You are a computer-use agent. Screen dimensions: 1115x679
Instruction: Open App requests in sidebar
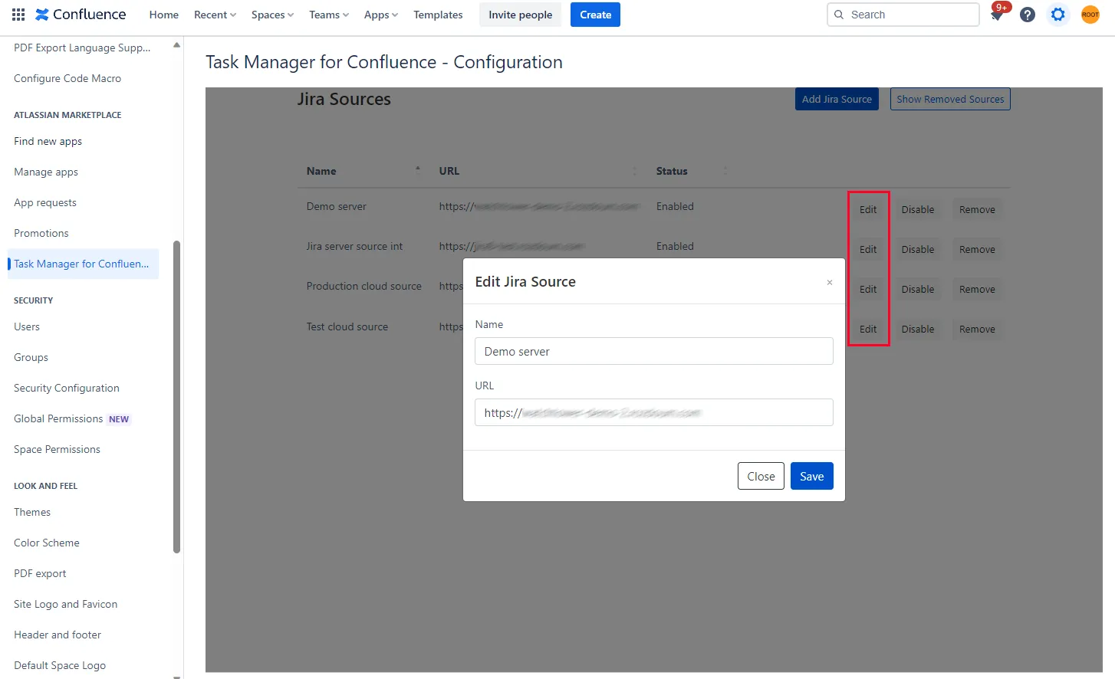[x=45, y=202]
